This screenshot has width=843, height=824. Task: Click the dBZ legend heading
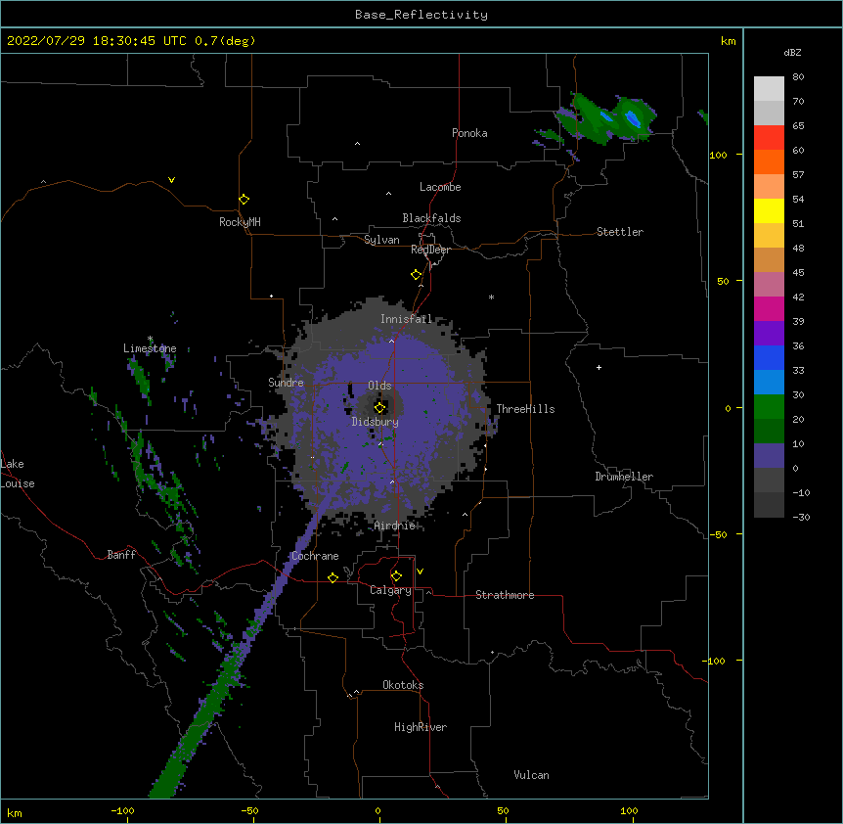click(792, 53)
